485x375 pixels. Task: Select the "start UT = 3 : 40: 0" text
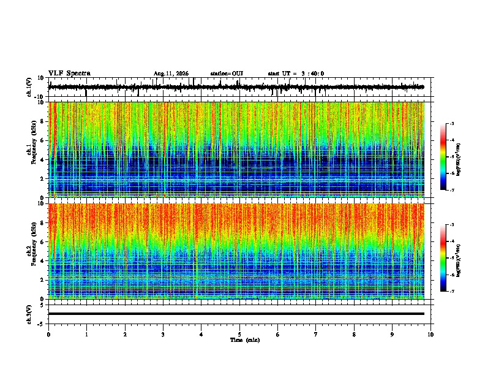click(296, 74)
